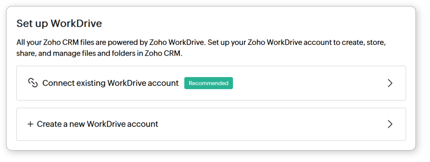Click the chain-link icon beside Connect existing
The image size is (430, 162).
coord(33,83)
